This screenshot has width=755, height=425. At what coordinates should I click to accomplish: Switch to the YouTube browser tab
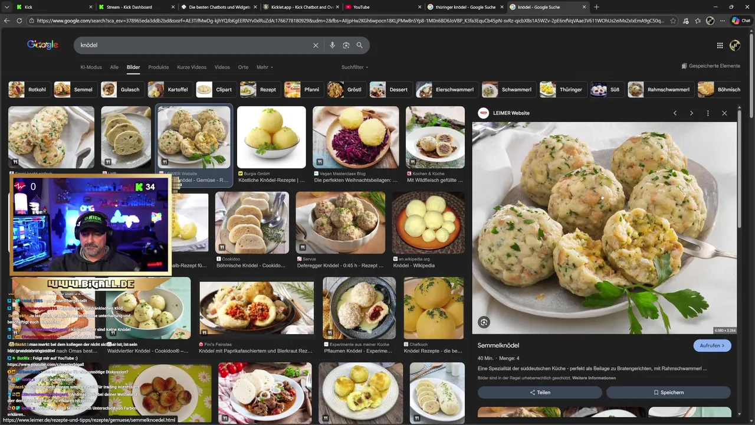(x=382, y=7)
